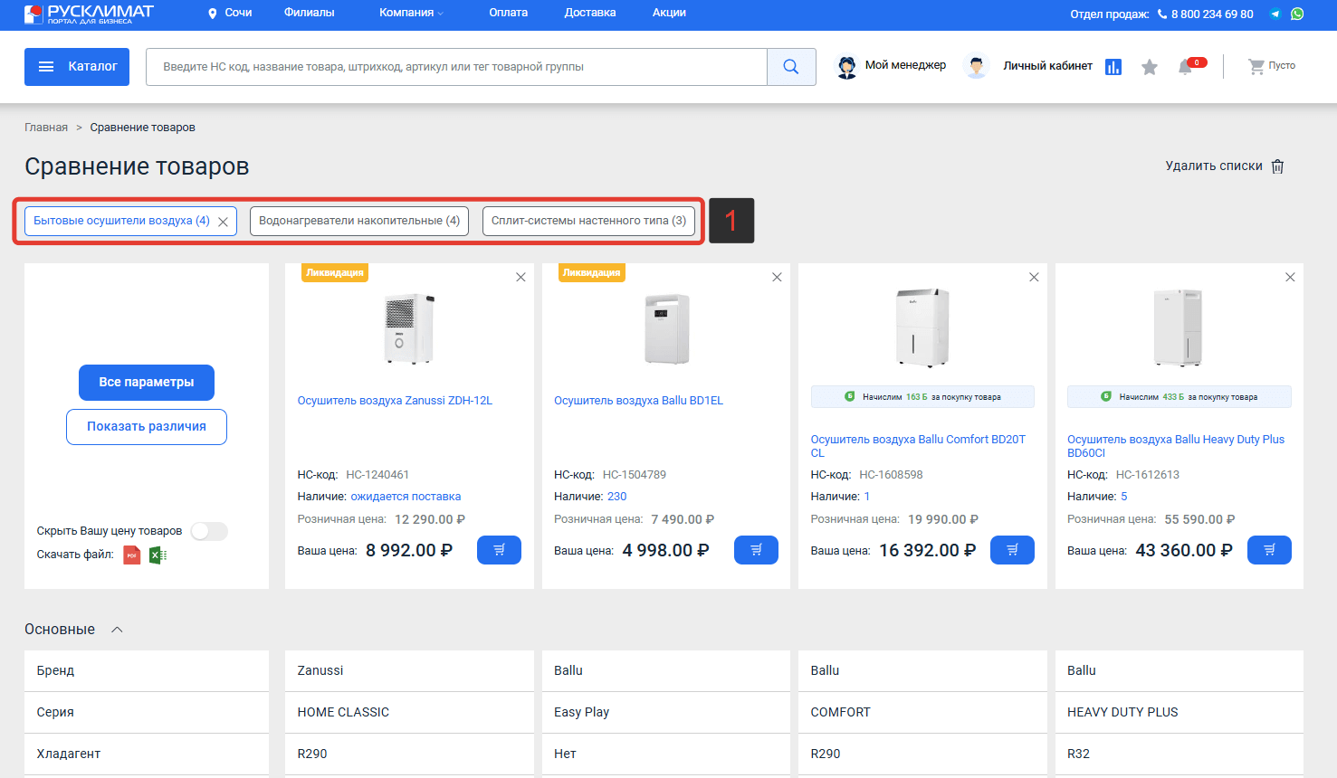Remove Ballu Comfort BD20T CL from comparison
Image resolution: width=1337 pixels, height=778 pixels.
[1034, 278]
